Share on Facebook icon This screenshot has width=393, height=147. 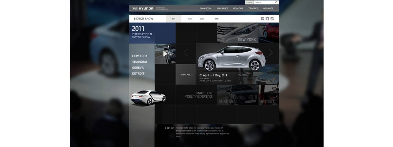(263, 19)
